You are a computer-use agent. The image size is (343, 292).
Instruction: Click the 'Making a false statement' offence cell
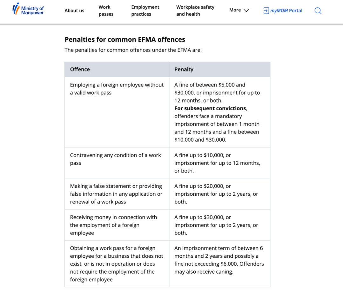click(x=117, y=194)
